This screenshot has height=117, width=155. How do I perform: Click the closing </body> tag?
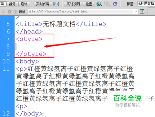point(29,114)
